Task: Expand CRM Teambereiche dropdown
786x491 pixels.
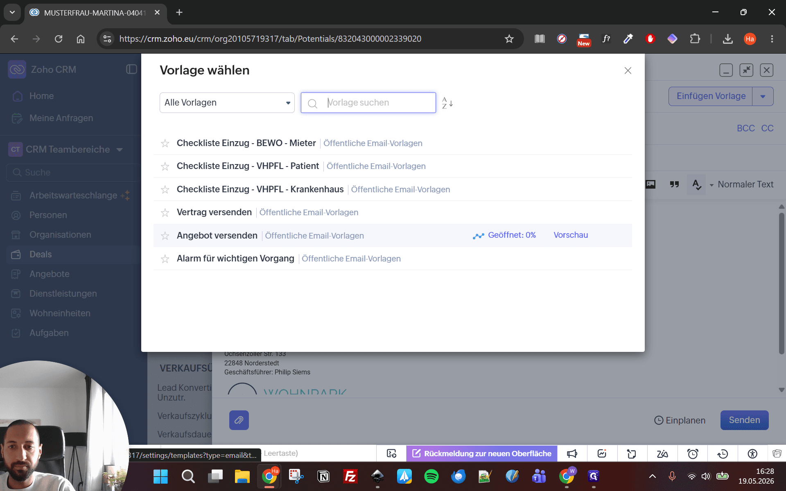Action: point(120,150)
